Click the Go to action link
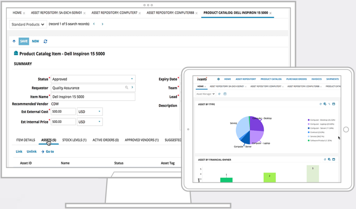 pos(48,151)
